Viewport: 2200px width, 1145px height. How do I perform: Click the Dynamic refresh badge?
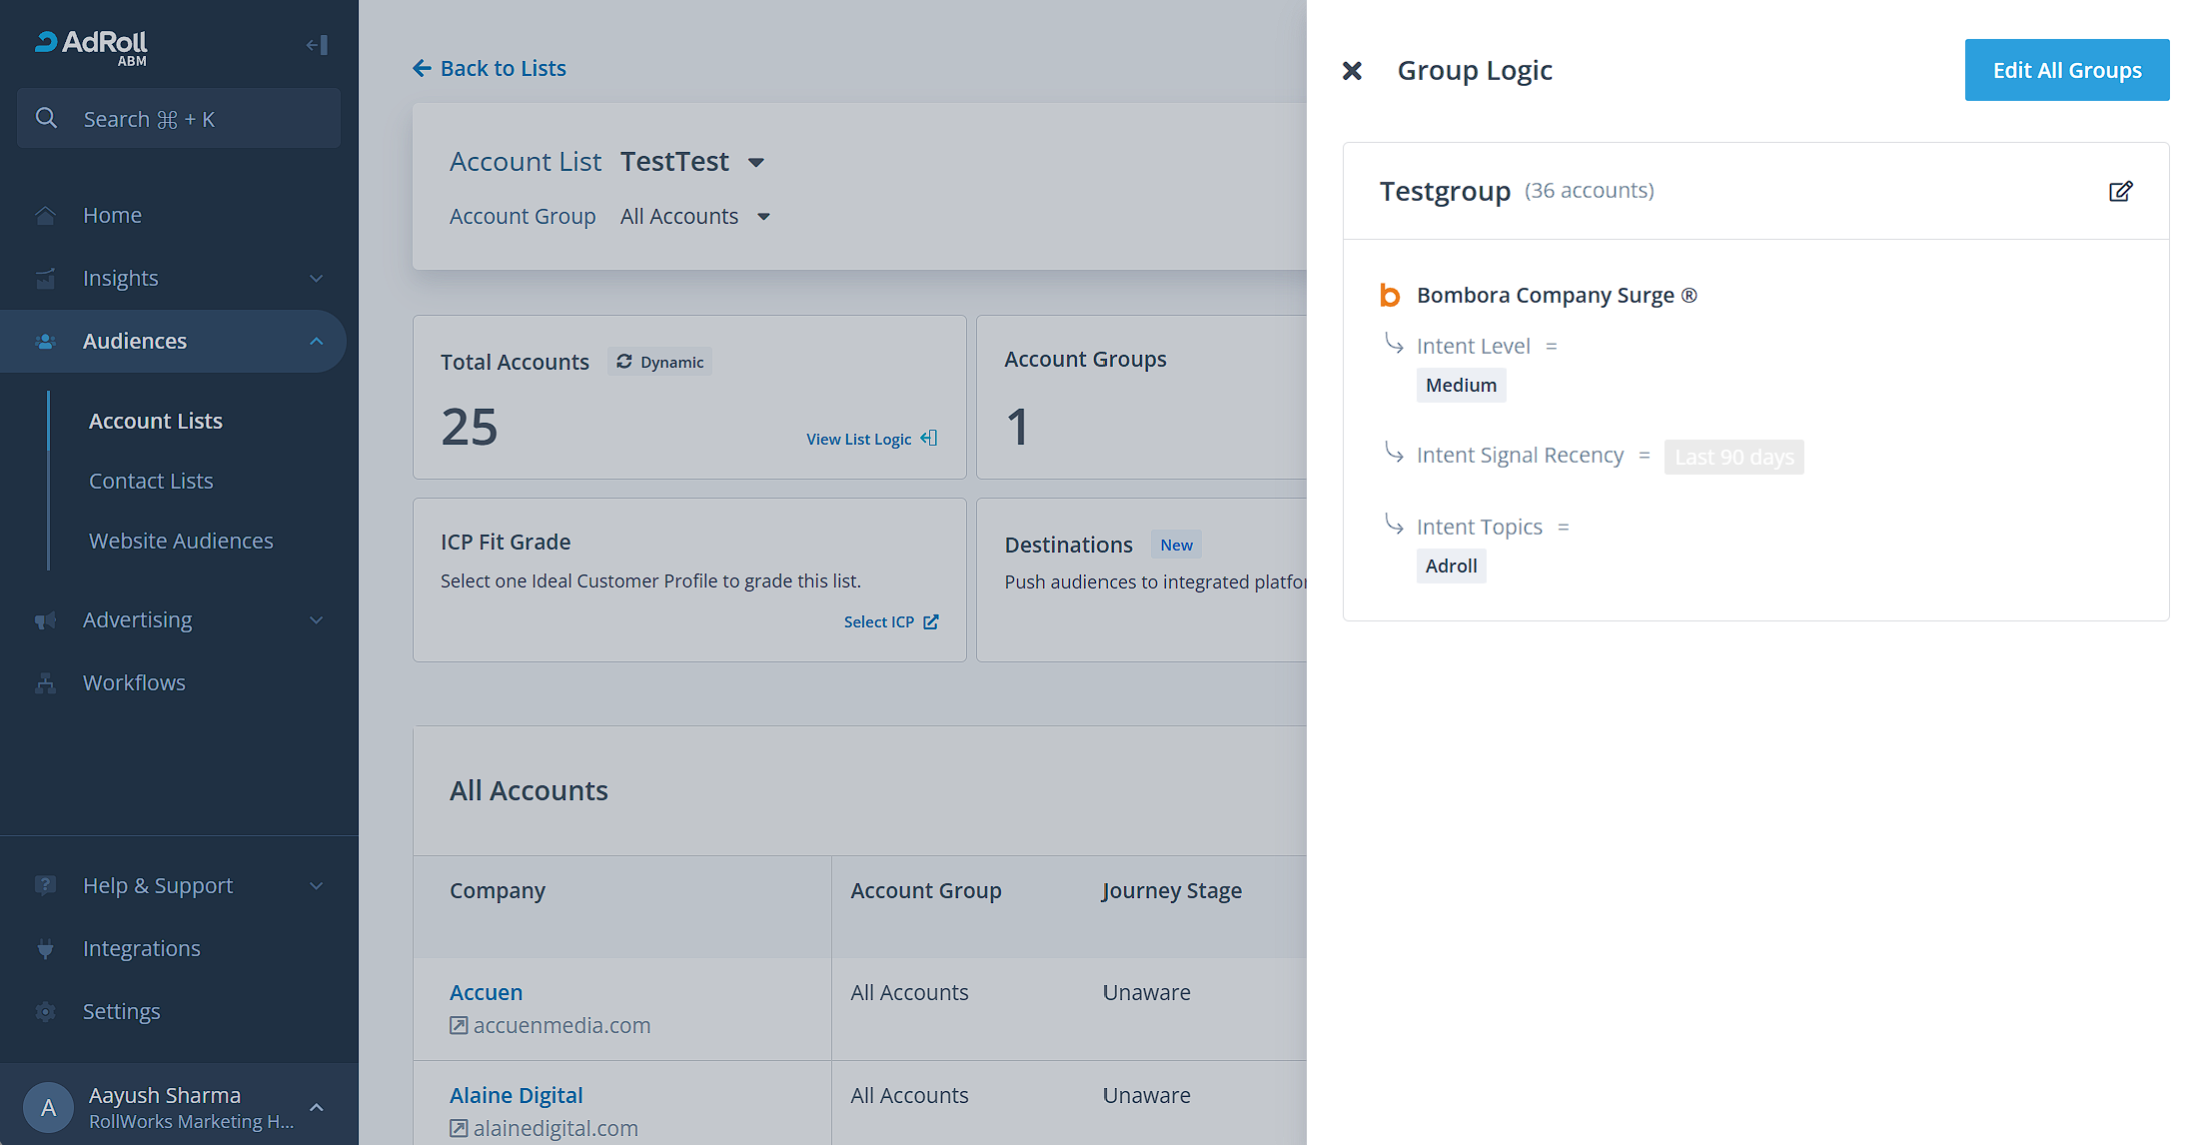660,362
